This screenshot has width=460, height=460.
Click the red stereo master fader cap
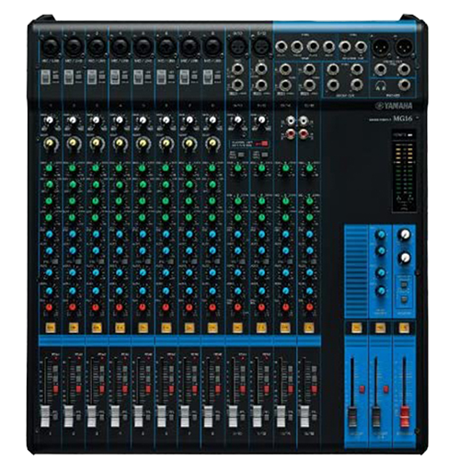(405, 417)
